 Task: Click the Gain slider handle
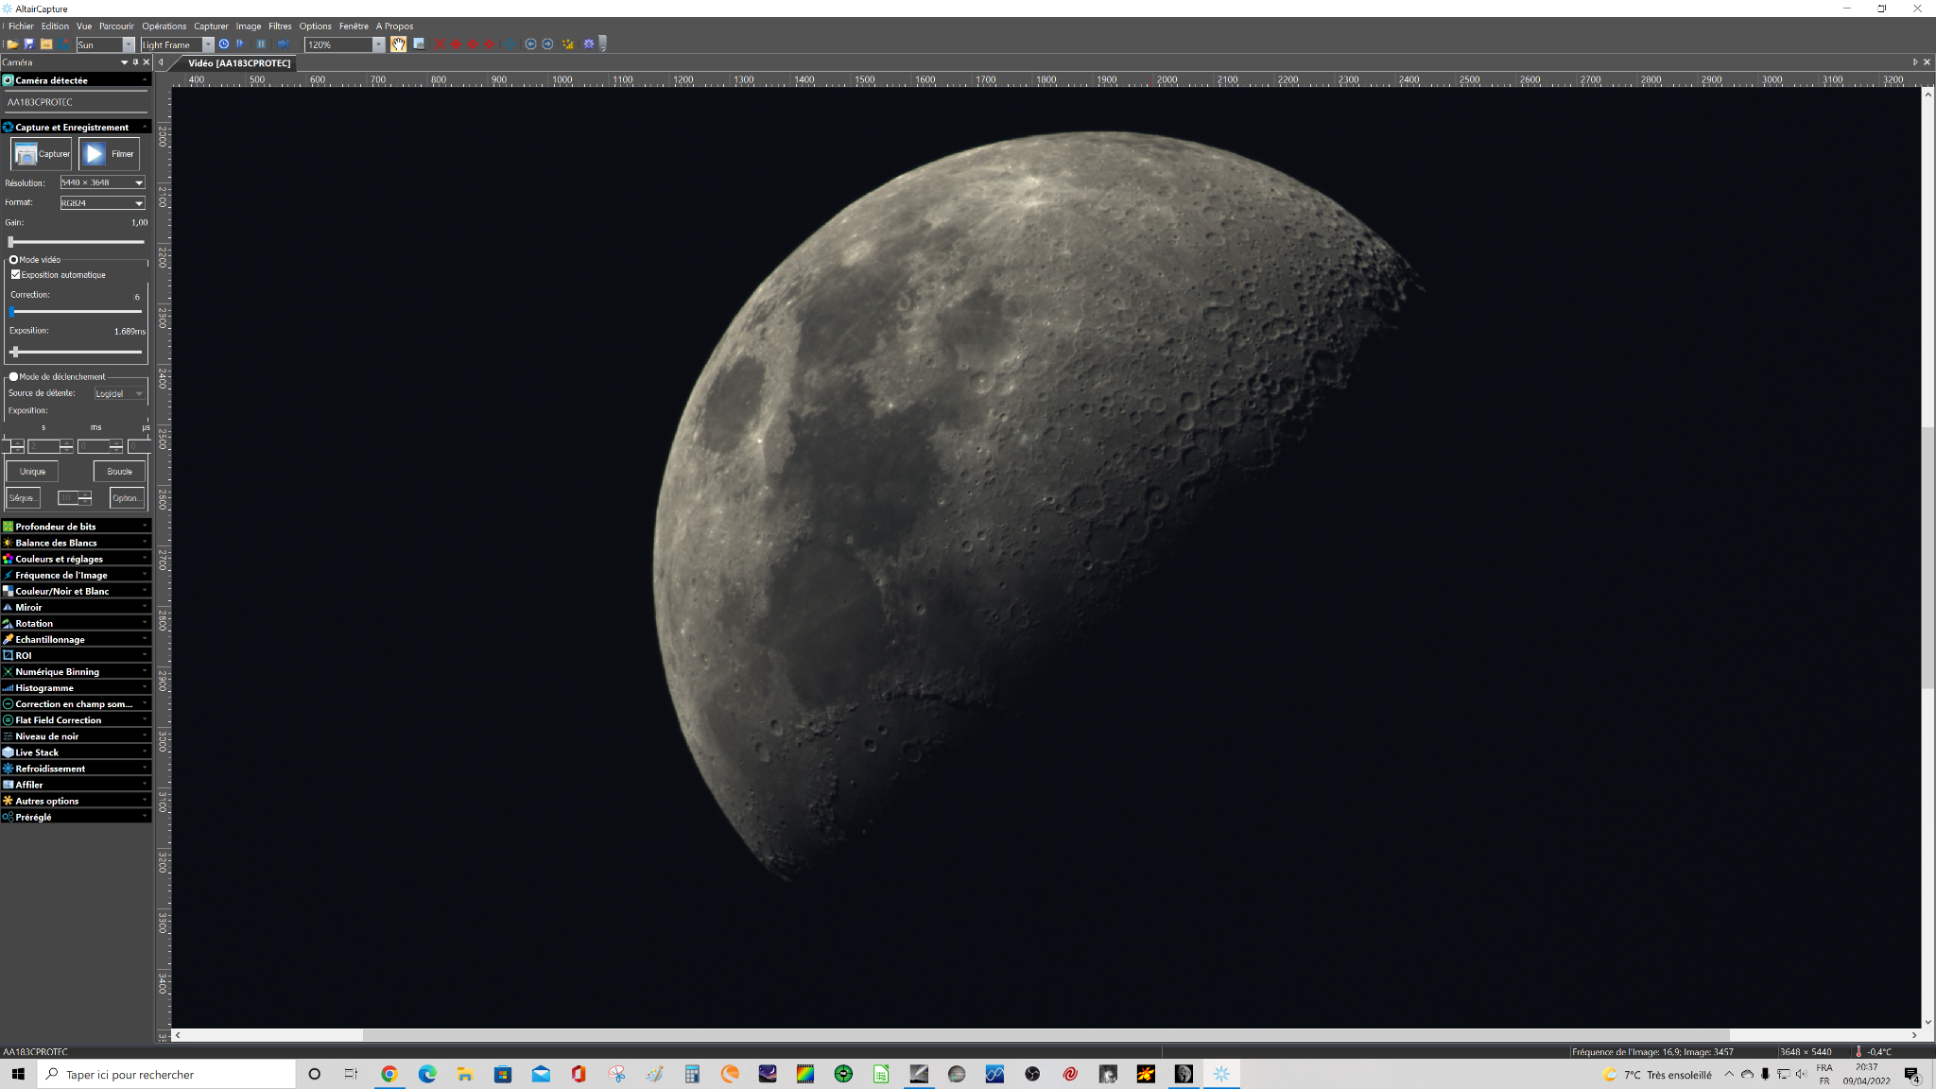click(10, 242)
